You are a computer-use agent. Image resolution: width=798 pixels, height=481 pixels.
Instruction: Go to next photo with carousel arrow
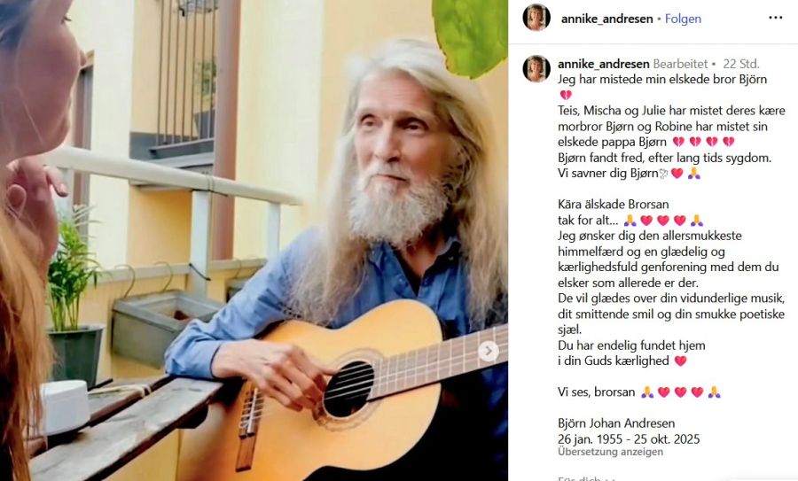click(489, 351)
